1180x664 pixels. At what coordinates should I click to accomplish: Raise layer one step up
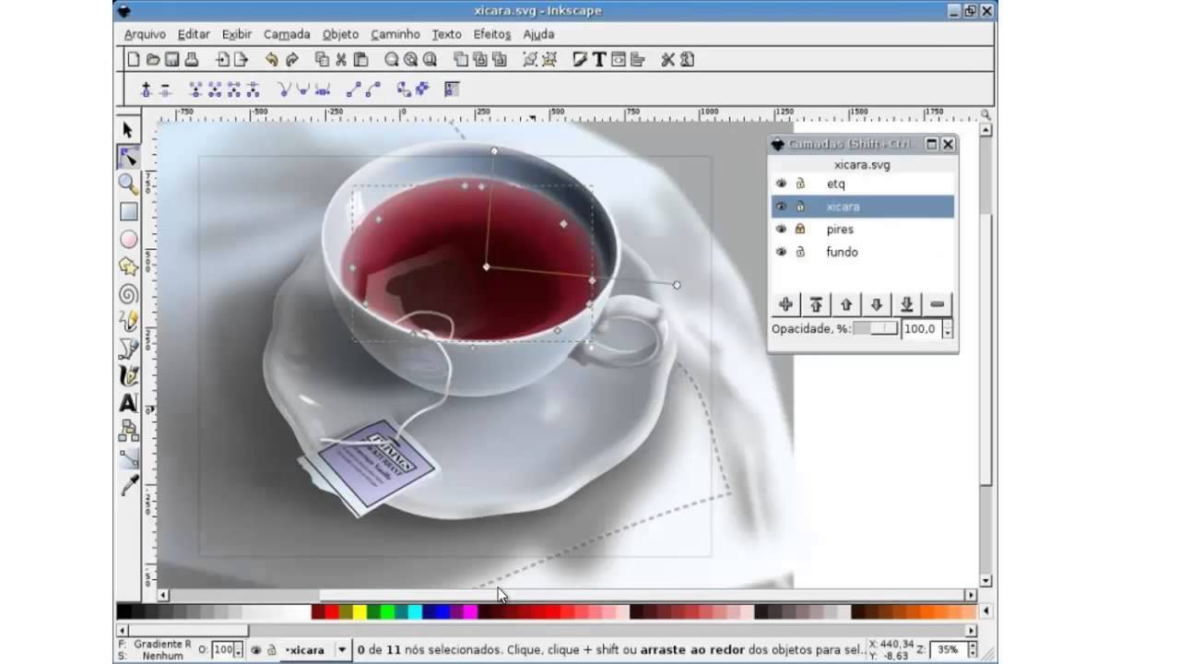(x=846, y=304)
